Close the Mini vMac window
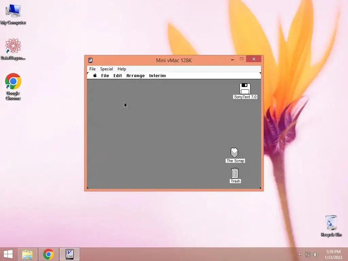This screenshot has height=261, width=348. [x=254, y=59]
